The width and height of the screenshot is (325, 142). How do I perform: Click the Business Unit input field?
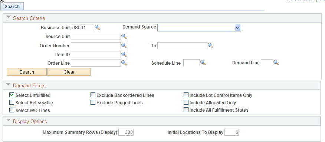tap(82, 27)
